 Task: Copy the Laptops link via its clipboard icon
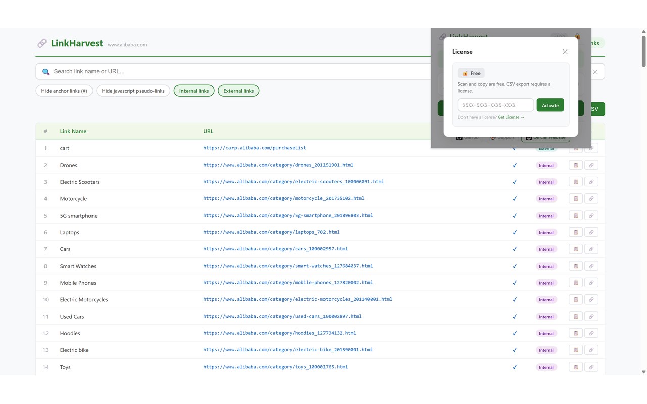(576, 232)
